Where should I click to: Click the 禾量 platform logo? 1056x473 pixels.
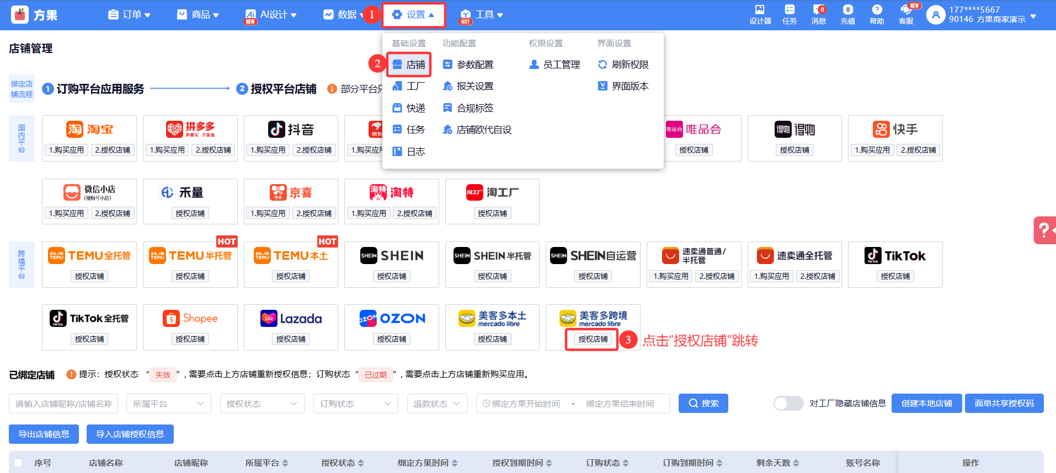pos(183,192)
